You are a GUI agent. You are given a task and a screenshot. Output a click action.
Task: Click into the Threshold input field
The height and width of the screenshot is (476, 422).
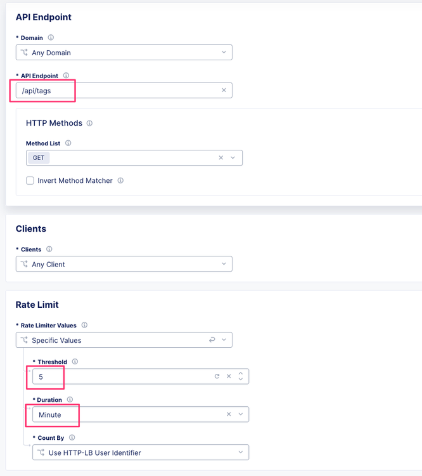(x=120, y=376)
